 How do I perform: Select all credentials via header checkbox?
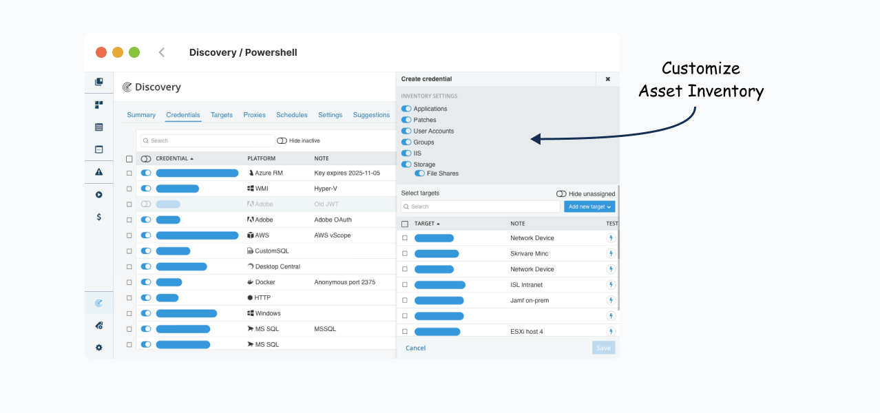(129, 159)
